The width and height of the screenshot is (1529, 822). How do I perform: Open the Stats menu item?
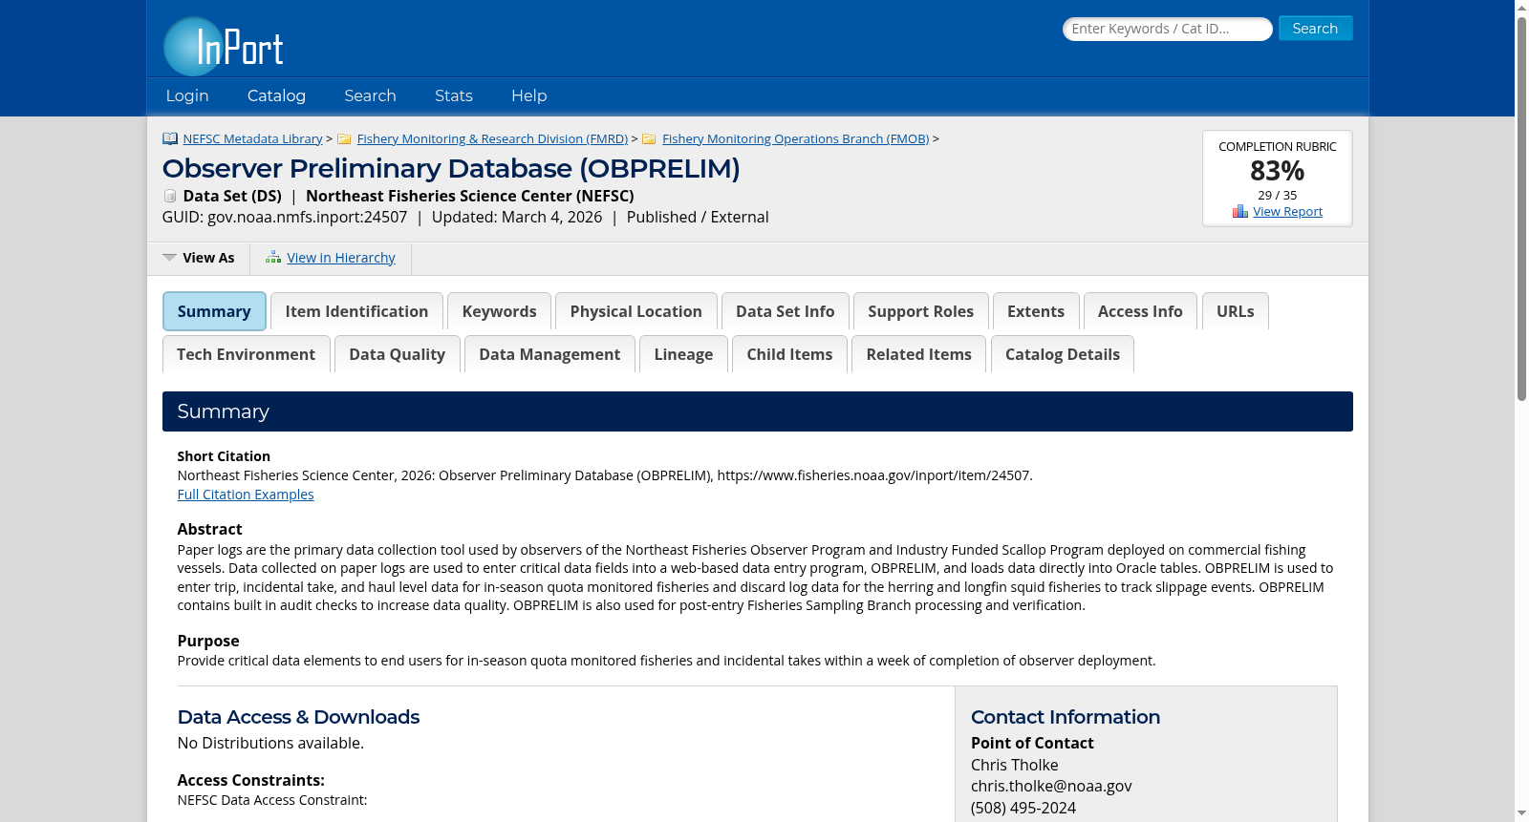click(454, 95)
